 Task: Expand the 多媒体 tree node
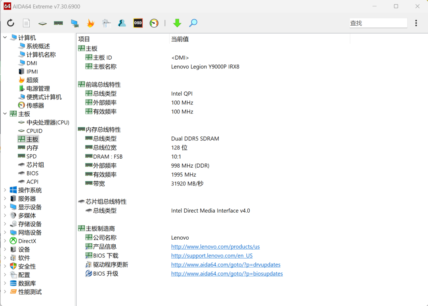pyautogui.click(x=5, y=215)
